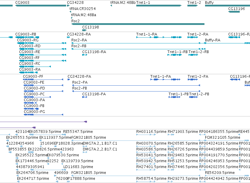
Task: Click the Tret1-1-PA protein label
Action: 161,77
